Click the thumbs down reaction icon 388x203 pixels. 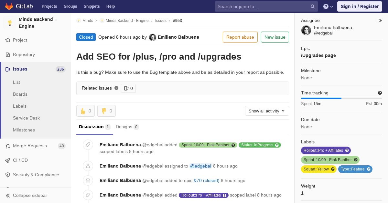coord(104,111)
